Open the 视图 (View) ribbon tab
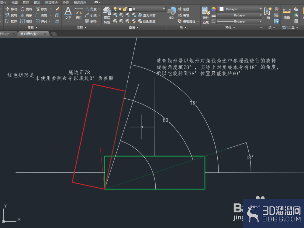The image size is (304, 228). [x=15, y=2]
